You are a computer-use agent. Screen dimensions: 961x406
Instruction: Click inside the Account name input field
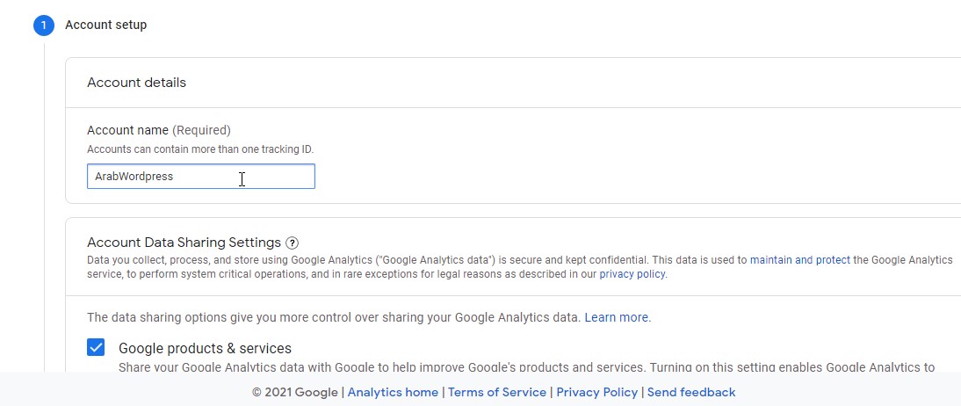[200, 177]
